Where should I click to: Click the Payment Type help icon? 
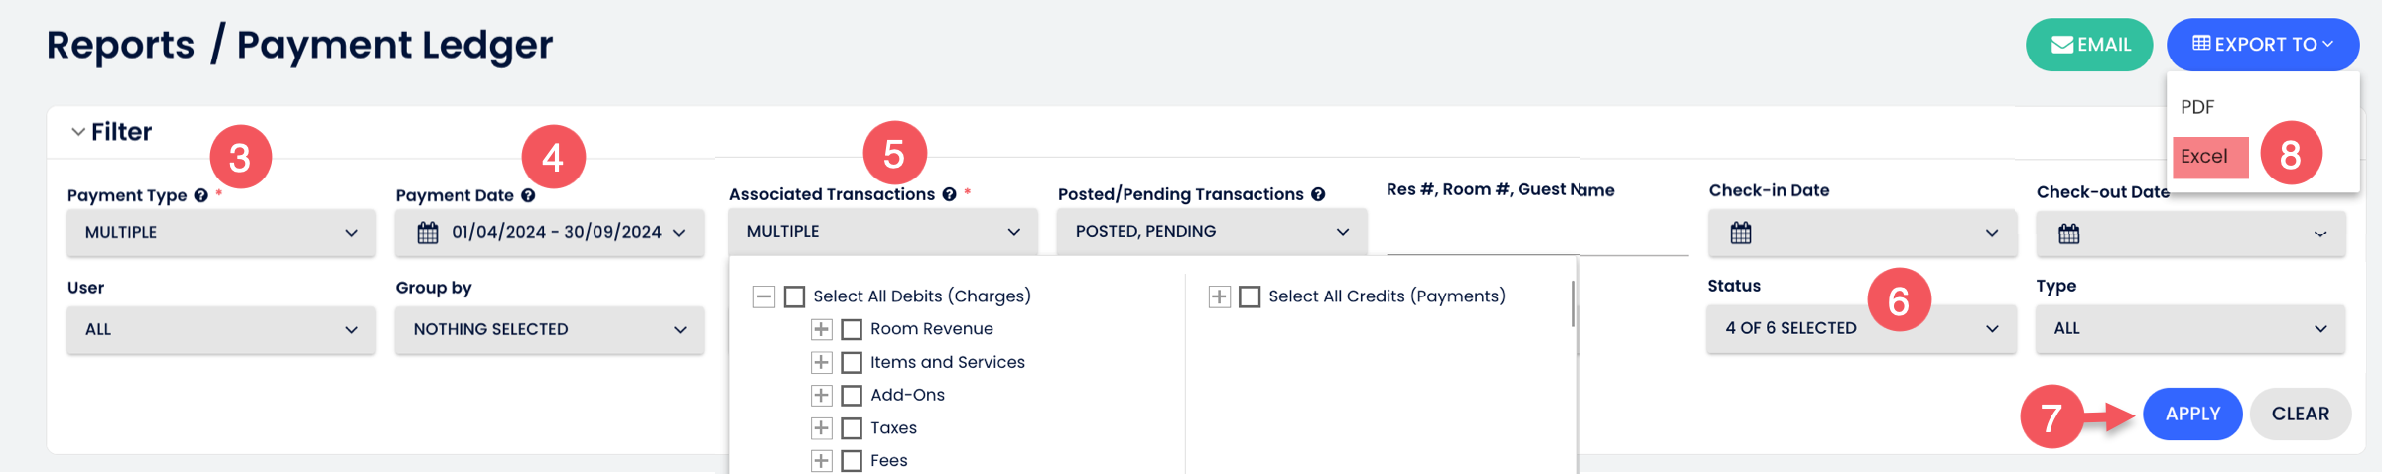click(x=201, y=195)
